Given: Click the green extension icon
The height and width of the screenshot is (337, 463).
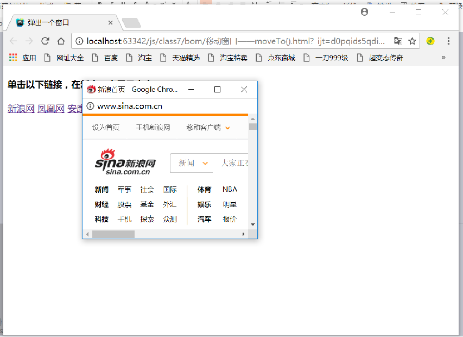Looking at the screenshot, I should point(430,41).
